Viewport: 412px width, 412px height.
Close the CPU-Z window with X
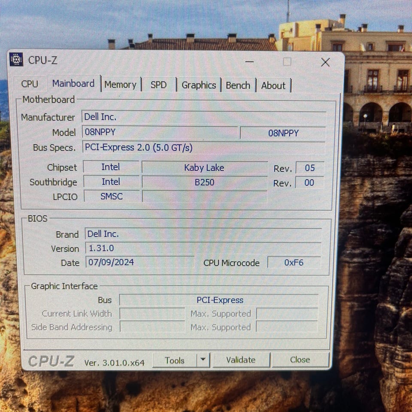click(325, 62)
